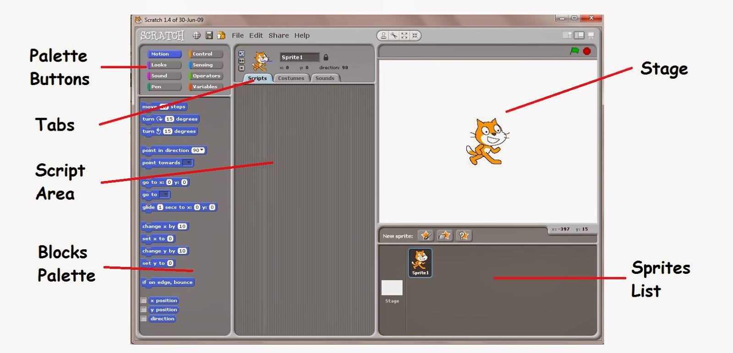Choose new sprite from file

[x=444, y=235]
